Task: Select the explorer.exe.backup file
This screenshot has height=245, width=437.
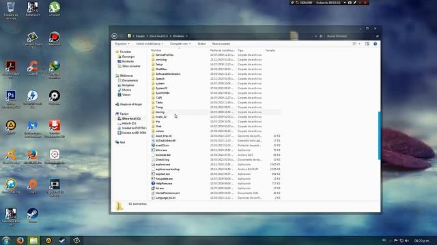Action: [167, 169]
